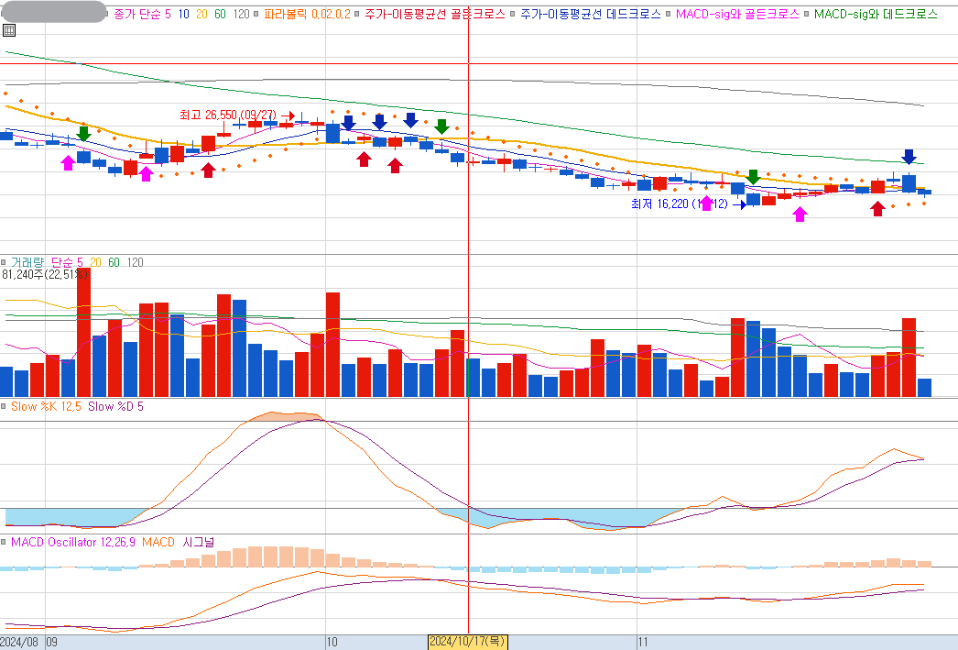This screenshot has width=958, height=650.
Task: Click square marker before 거래량 label
Action: click(4, 262)
